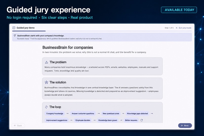Click the Back button
This screenshot has height=136, width=204.
point(18,126)
